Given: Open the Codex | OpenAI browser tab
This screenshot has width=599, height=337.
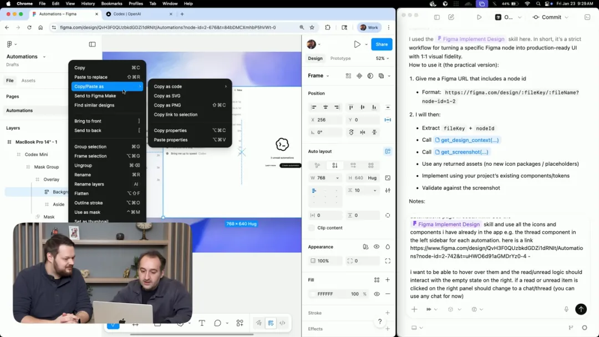Looking at the screenshot, I should click(x=139, y=14).
